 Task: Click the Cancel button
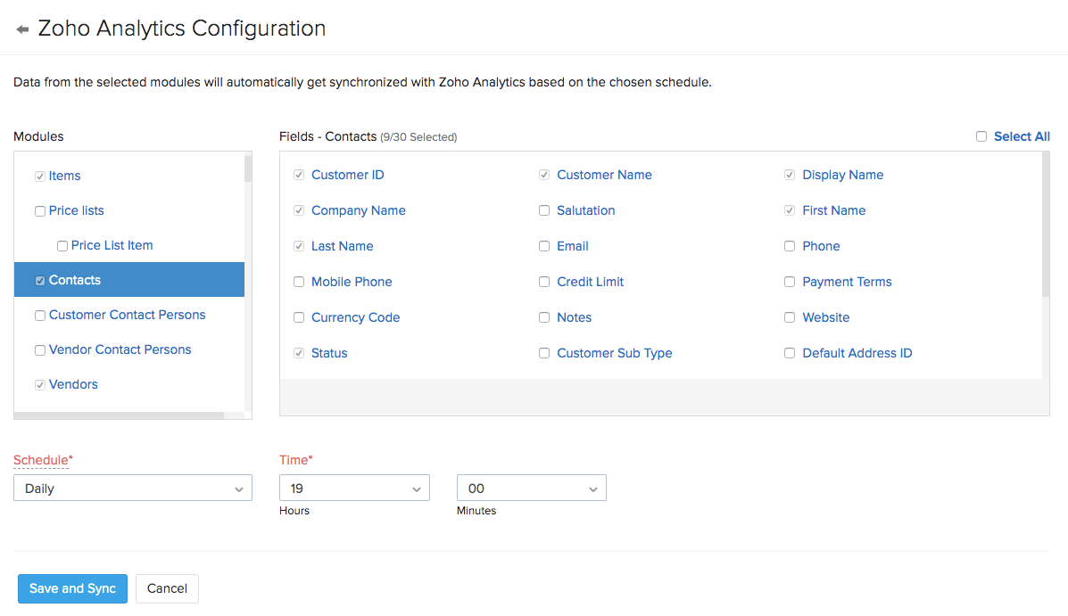tap(167, 588)
